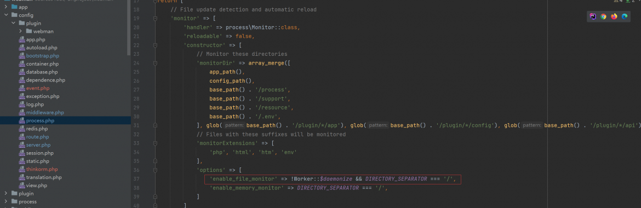The width and height of the screenshot is (641, 208).
Task: Toggle fold at 'constructor' line 22
Action: (x=155, y=45)
